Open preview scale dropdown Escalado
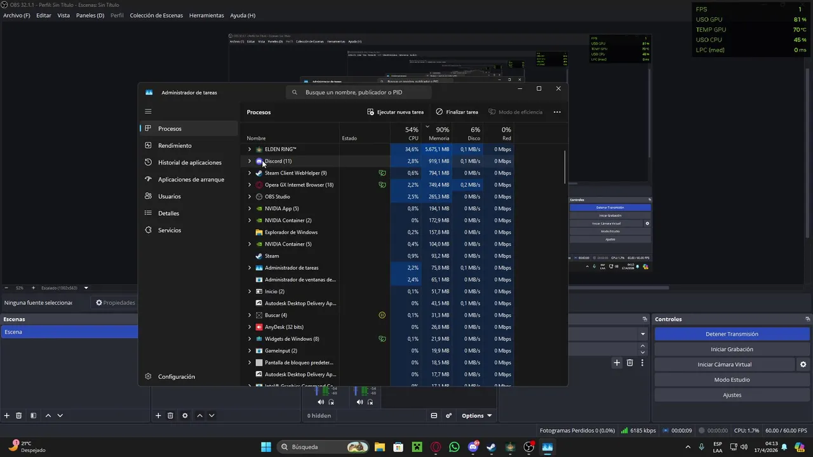Viewport: 813px width, 457px height. (86, 288)
